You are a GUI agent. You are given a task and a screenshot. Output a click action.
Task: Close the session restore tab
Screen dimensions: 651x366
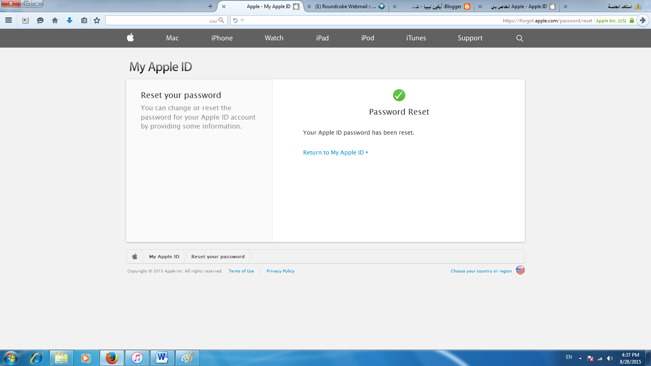click(x=566, y=7)
